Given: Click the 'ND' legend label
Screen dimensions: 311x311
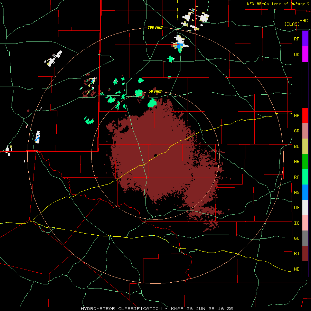Looking at the screenshot, I should tap(296, 269).
